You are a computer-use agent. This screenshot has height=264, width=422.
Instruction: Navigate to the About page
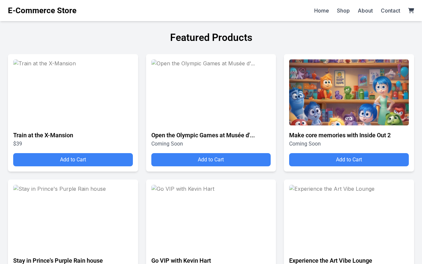pyautogui.click(x=365, y=11)
